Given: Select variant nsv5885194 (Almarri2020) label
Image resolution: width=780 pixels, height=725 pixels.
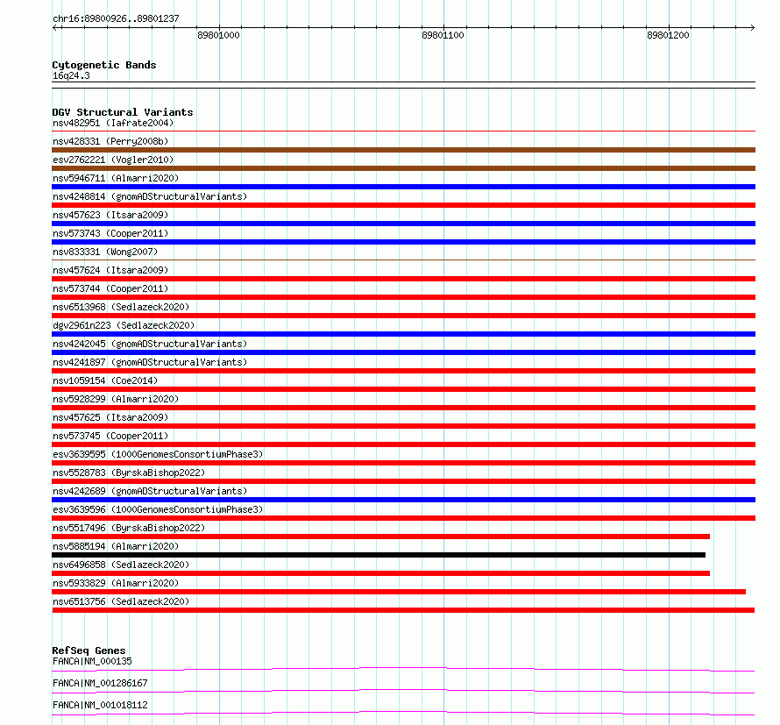Looking at the screenshot, I should [116, 546].
